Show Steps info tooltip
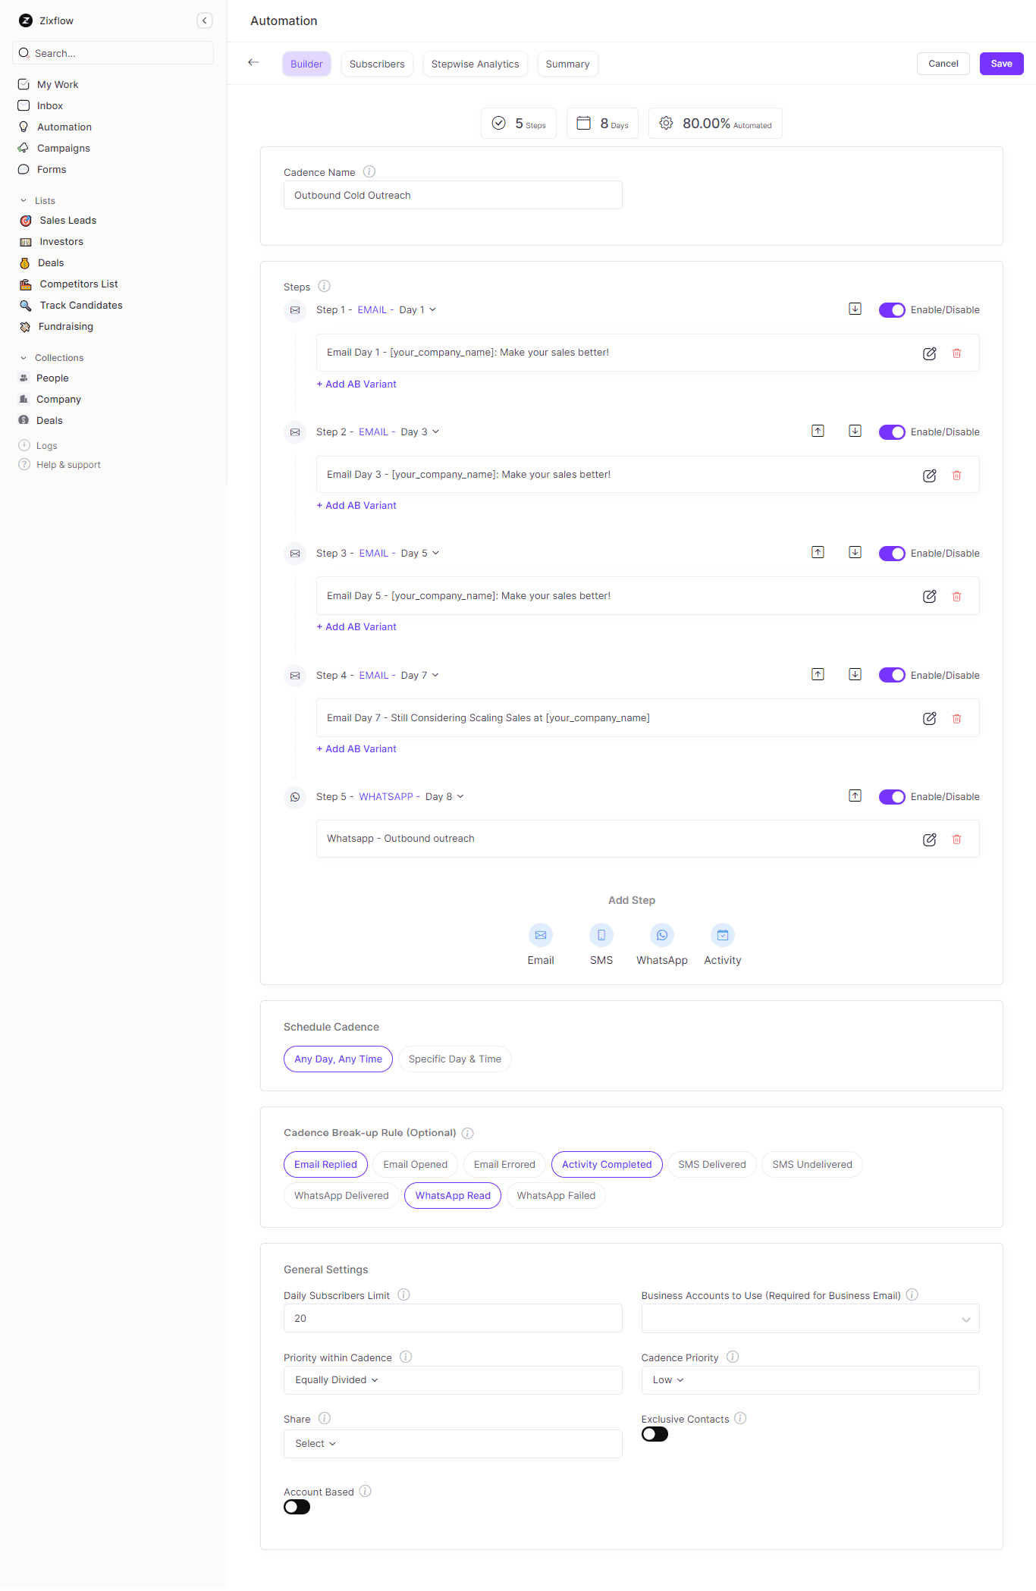The height and width of the screenshot is (1591, 1036). (x=324, y=286)
